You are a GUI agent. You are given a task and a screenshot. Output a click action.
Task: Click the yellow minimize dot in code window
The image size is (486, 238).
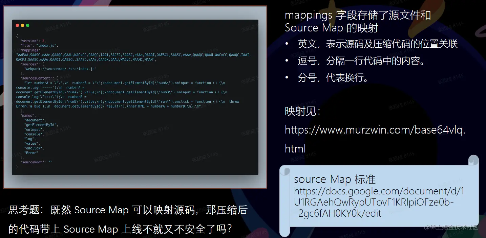[x=22, y=25]
